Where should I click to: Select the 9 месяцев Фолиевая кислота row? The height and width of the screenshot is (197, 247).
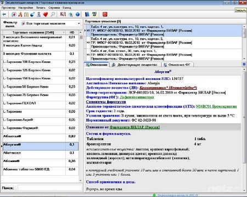(x=41, y=55)
